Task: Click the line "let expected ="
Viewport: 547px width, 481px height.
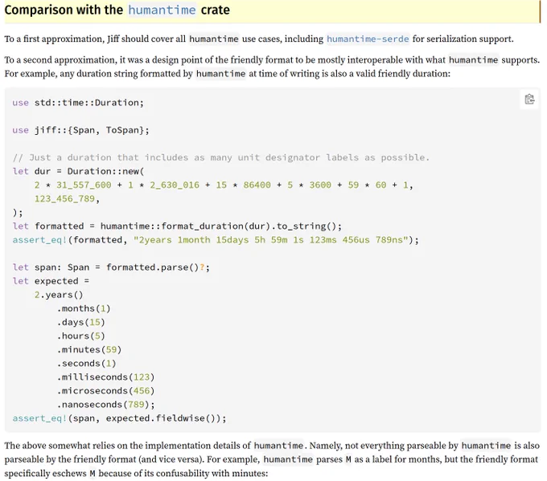Action: click(x=51, y=281)
